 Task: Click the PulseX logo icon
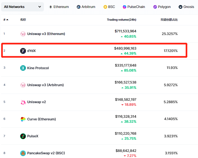coord(23,136)
